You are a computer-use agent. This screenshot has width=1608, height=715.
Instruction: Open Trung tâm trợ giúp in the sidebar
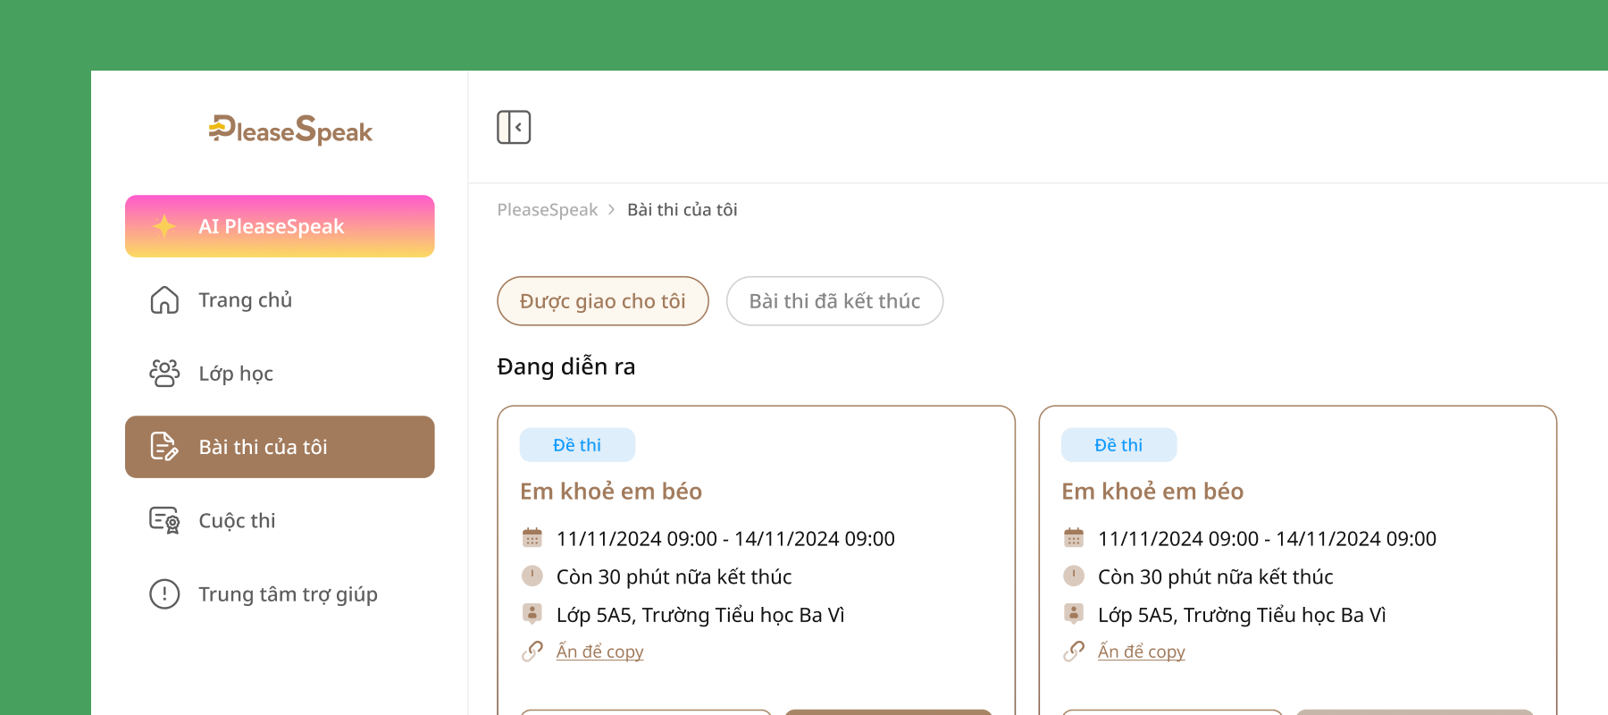click(x=280, y=593)
